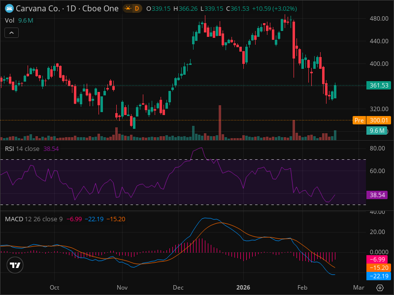Click the Dec label on time axis
The image size is (394, 295).
178,288
